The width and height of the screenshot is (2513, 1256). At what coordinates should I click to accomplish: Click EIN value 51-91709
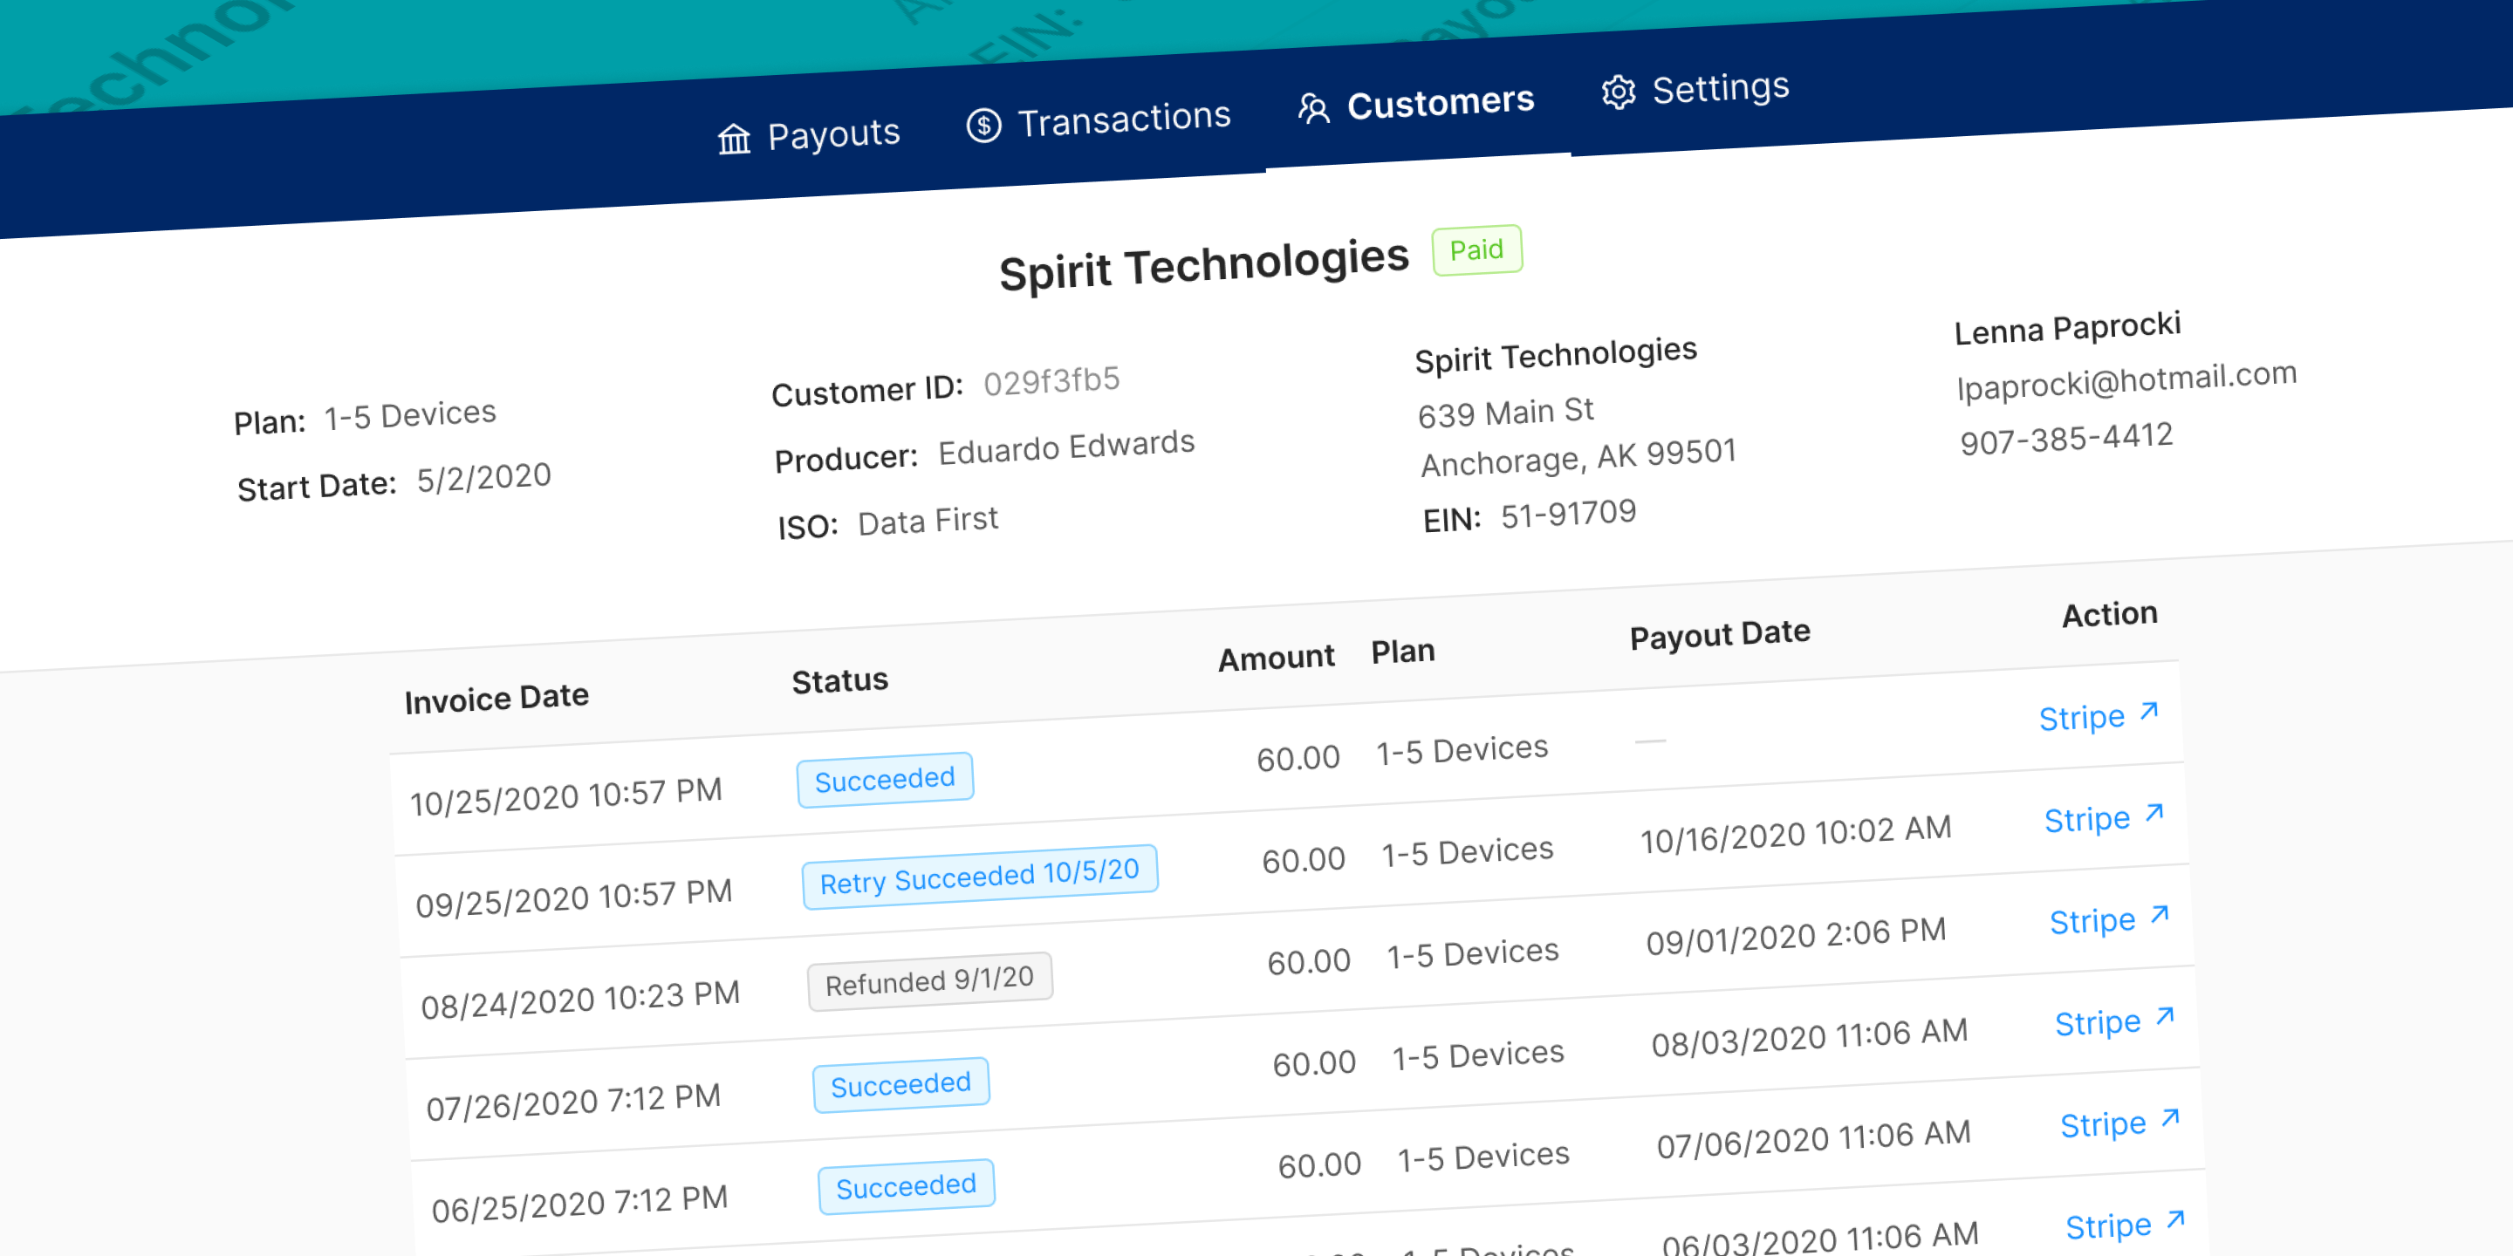(1568, 514)
